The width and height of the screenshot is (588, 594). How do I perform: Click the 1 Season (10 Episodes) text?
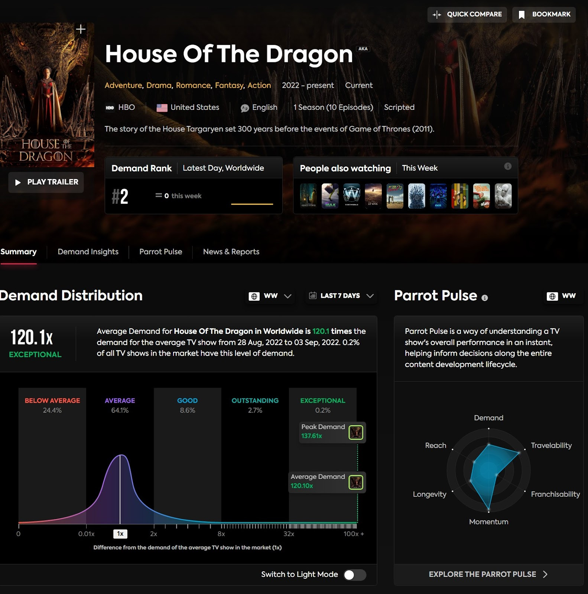pyautogui.click(x=333, y=108)
